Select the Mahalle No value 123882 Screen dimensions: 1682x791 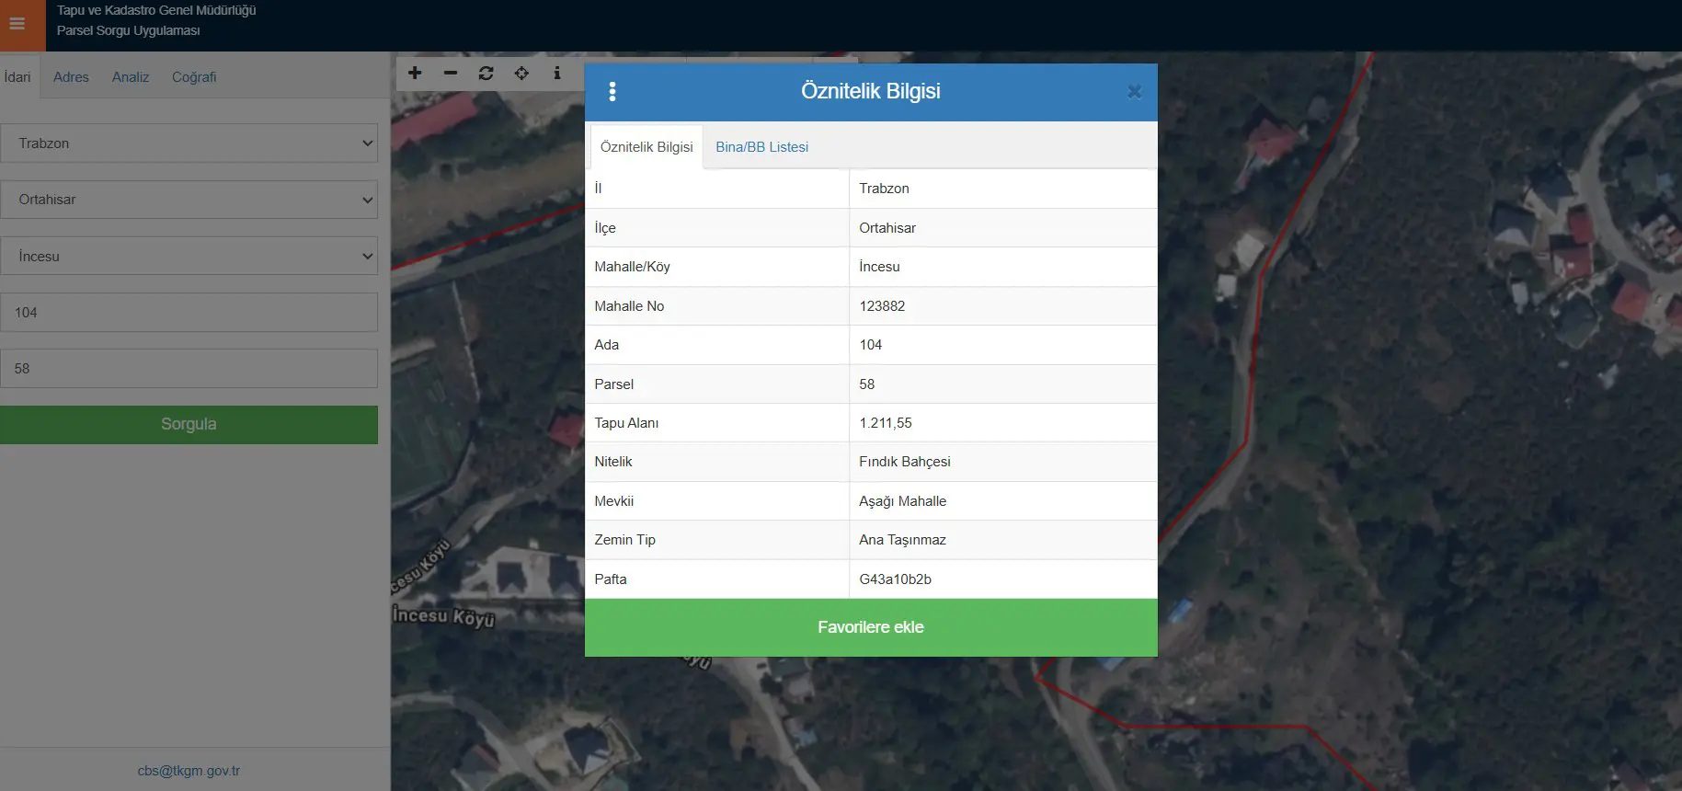coord(882,306)
